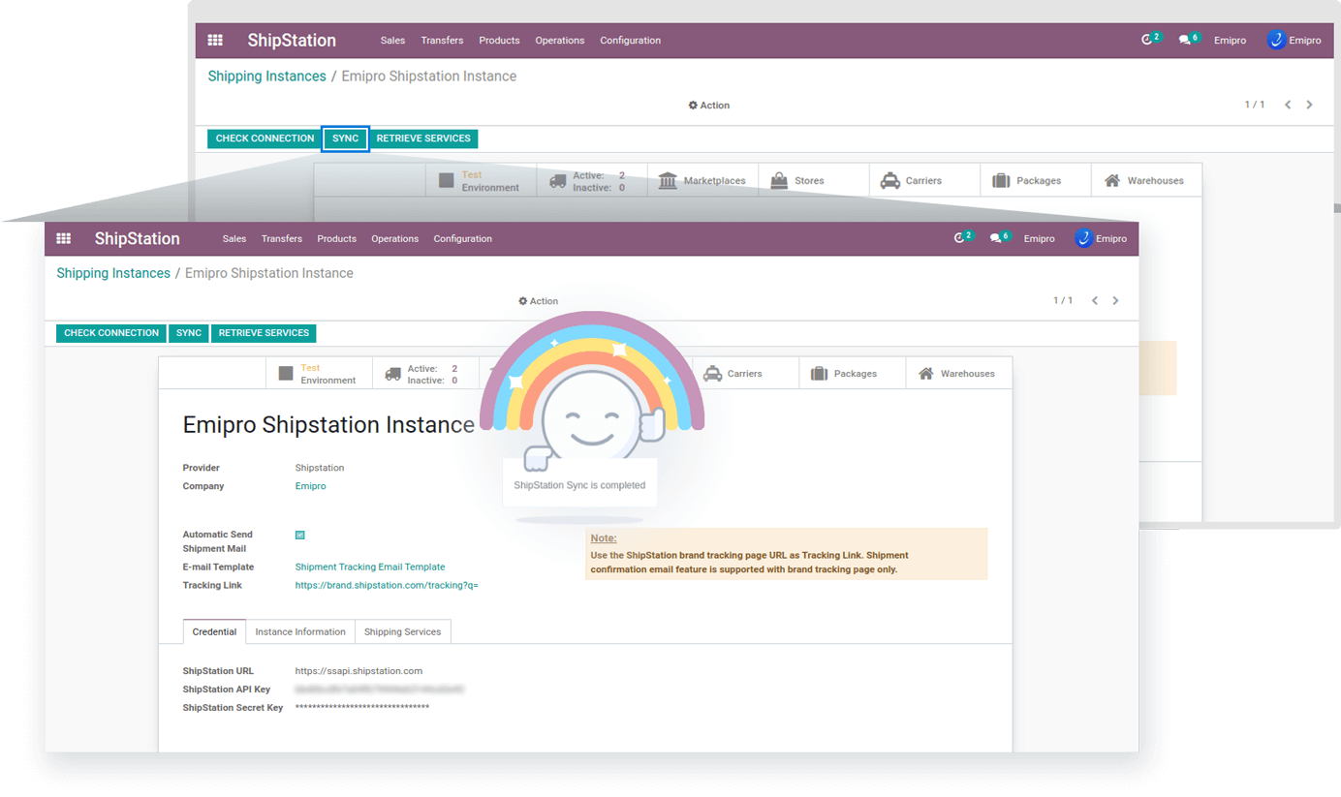Open Carriers stat button in back window
This screenshot has width=1341, height=797.
coord(924,181)
